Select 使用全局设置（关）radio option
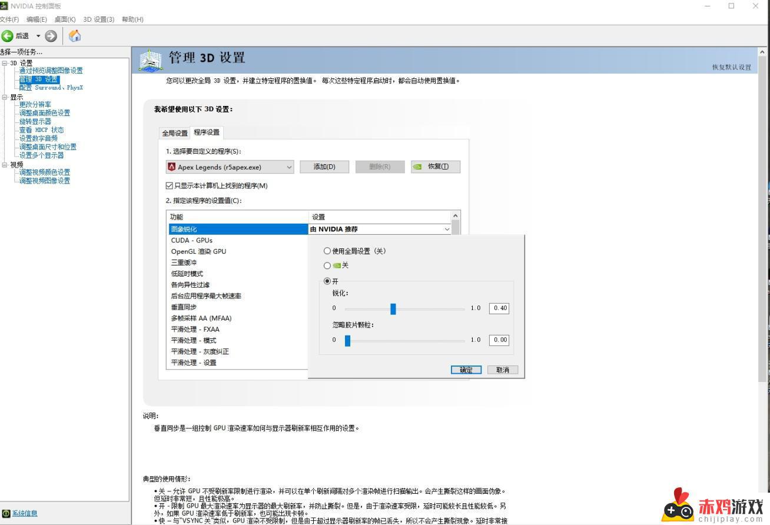This screenshot has width=770, height=525. coord(327,251)
